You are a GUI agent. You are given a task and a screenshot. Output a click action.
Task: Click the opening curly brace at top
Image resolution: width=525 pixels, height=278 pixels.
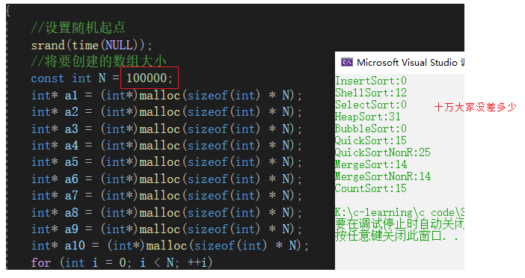click(8, 11)
